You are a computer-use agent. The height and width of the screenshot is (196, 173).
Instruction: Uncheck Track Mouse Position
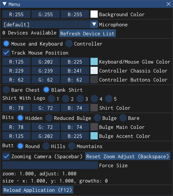coord(6,53)
